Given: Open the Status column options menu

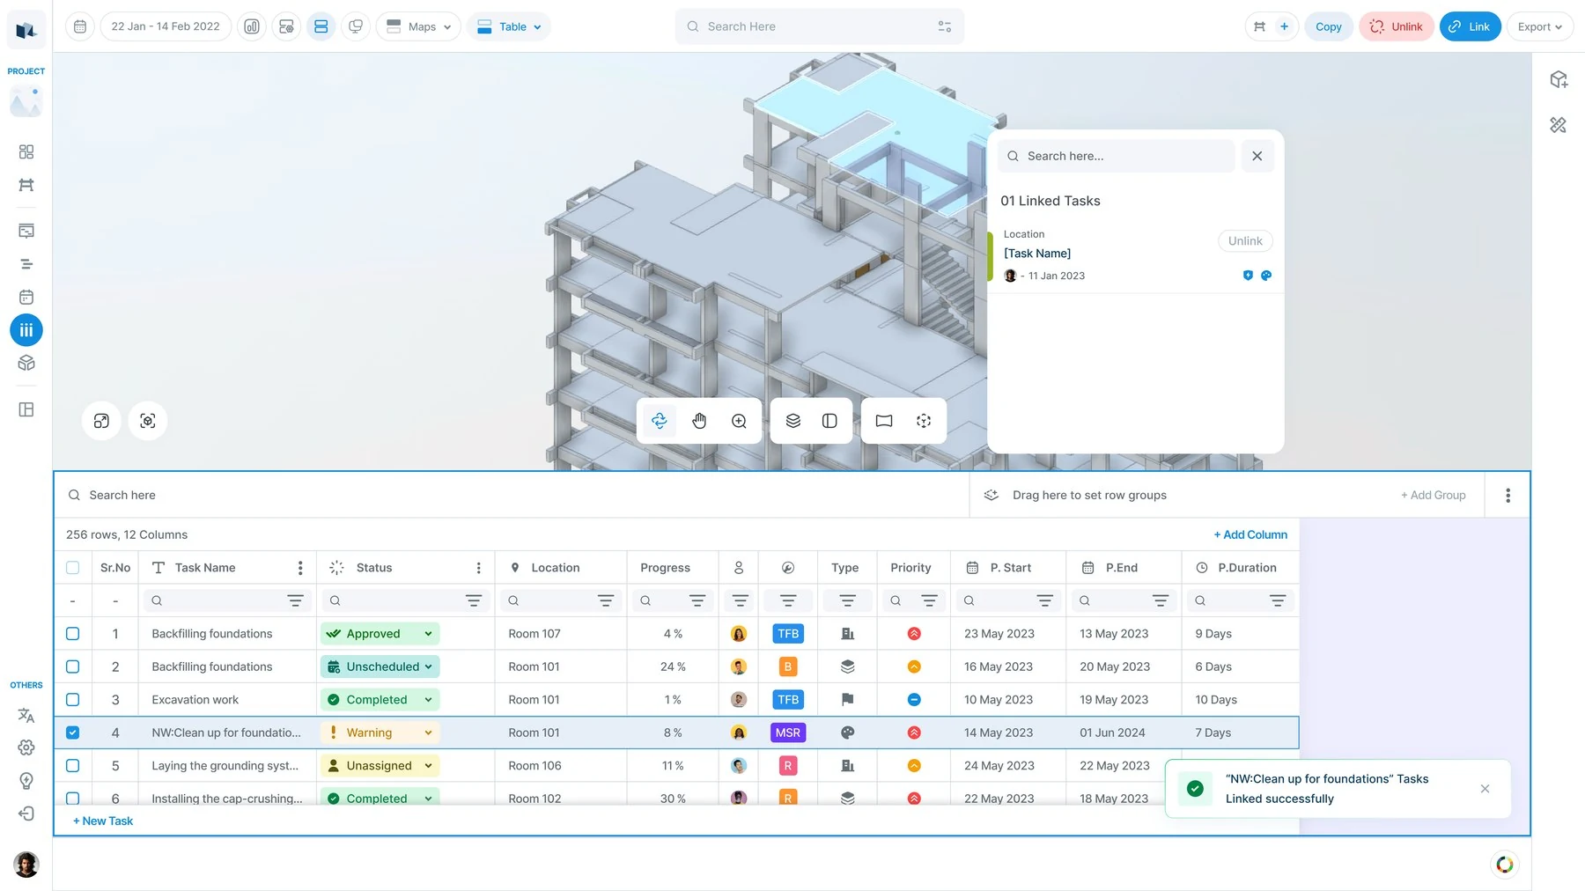Looking at the screenshot, I should (478, 568).
